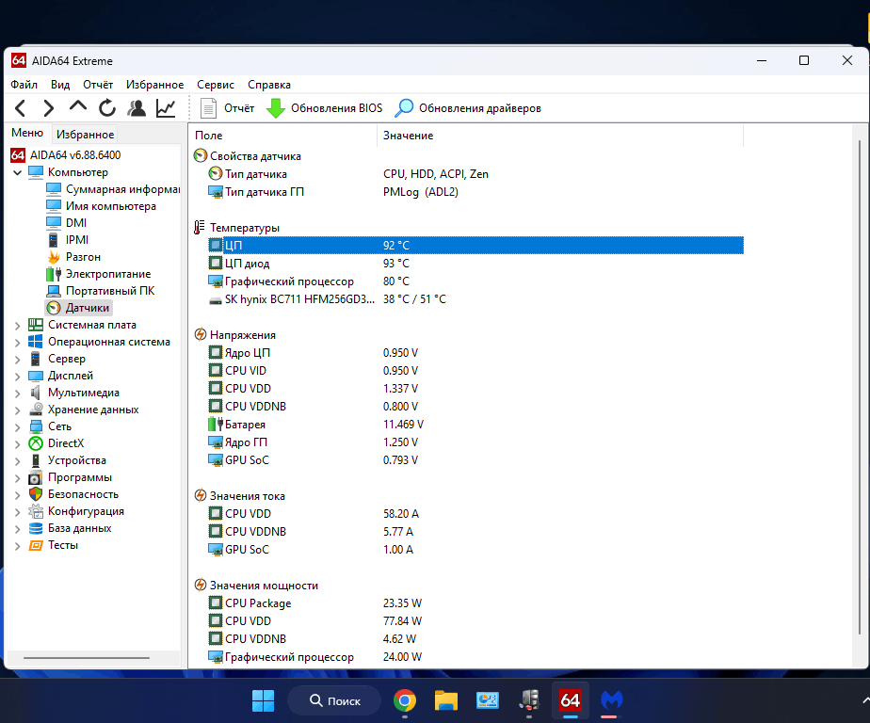This screenshot has width=870, height=723.
Task: Select the Датчики sensor item
Action: (x=78, y=308)
